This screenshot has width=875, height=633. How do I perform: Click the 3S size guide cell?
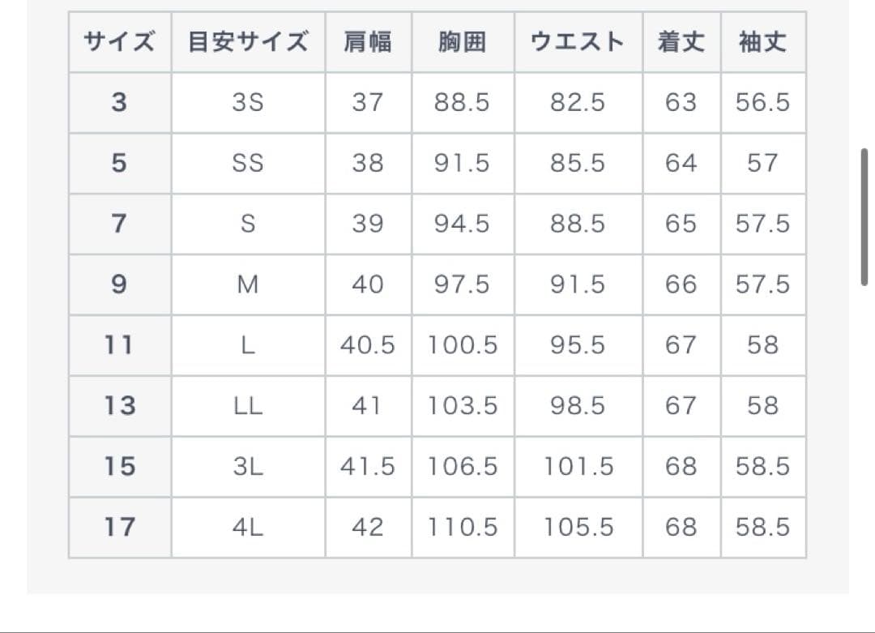coord(248,103)
